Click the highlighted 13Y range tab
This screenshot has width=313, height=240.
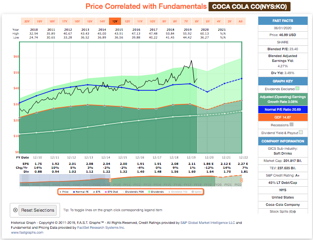click(115, 21)
